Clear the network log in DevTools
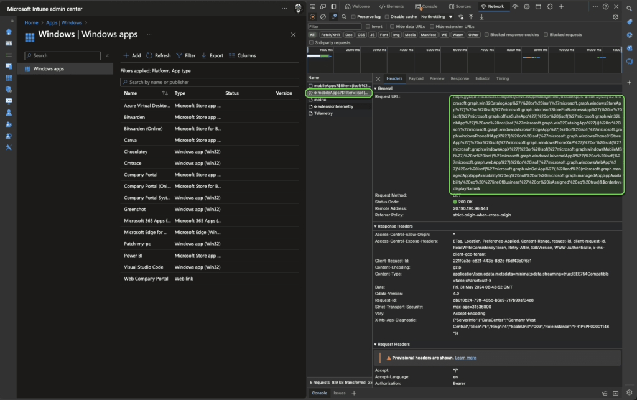 point(323,17)
